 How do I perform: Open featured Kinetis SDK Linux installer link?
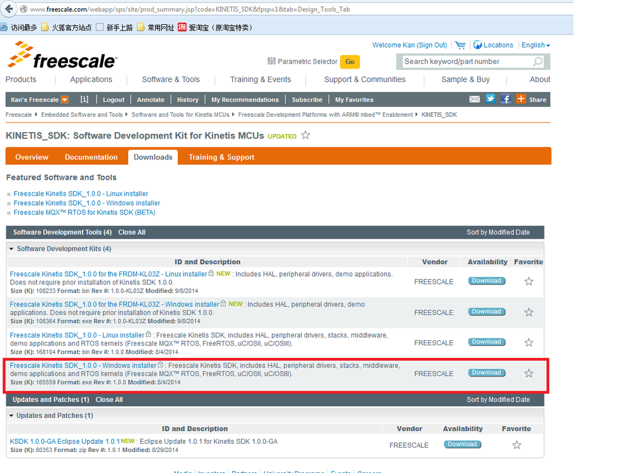click(x=81, y=194)
